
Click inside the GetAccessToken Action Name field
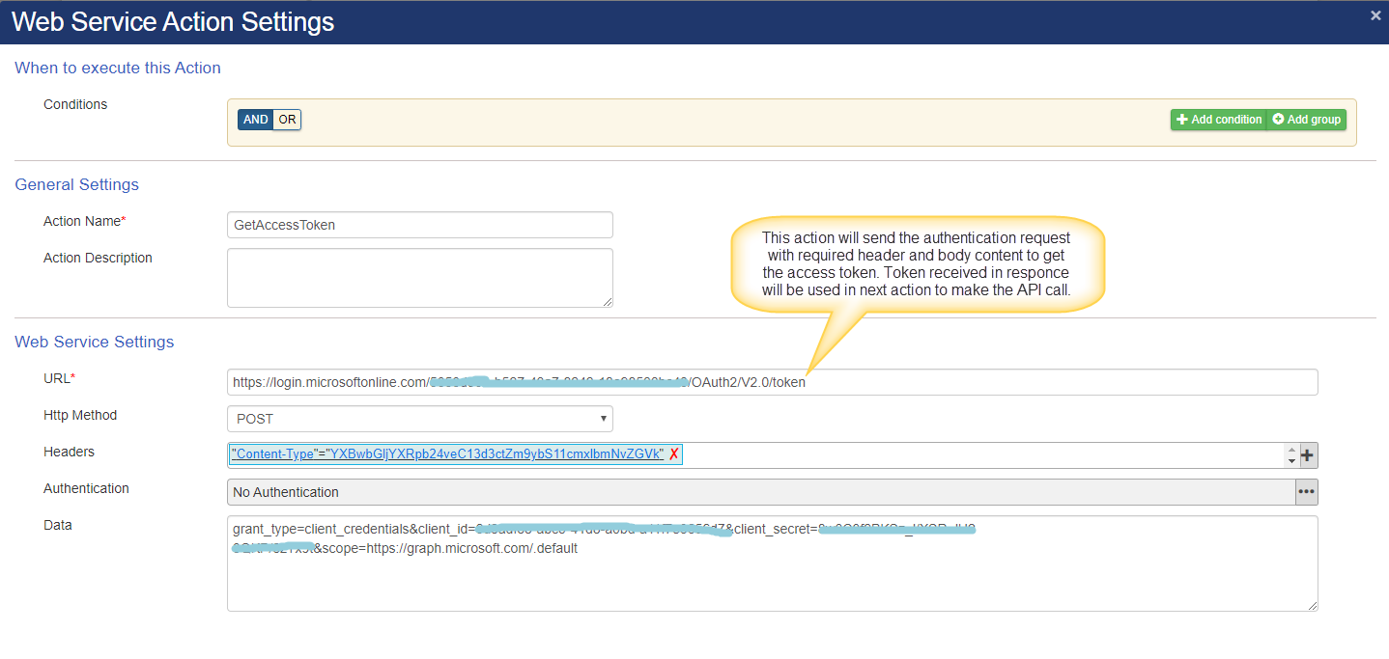click(419, 225)
